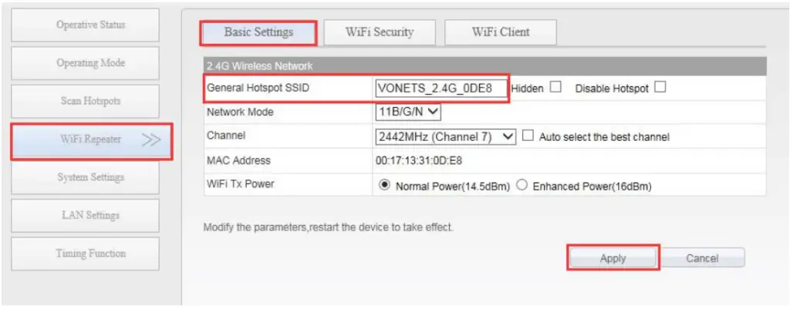Enable the Disable Hotspot checkbox
Screen dimensions: 790x309
660,88
